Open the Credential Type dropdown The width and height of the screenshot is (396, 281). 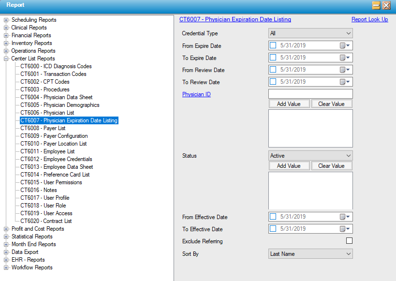pyautogui.click(x=310, y=33)
